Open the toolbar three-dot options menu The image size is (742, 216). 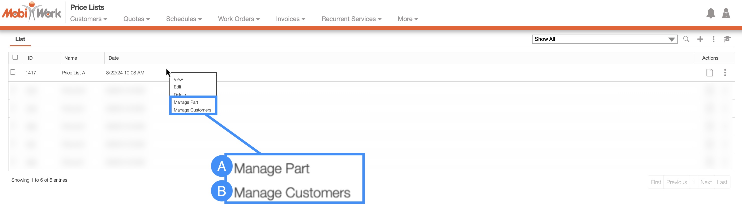coord(713,39)
